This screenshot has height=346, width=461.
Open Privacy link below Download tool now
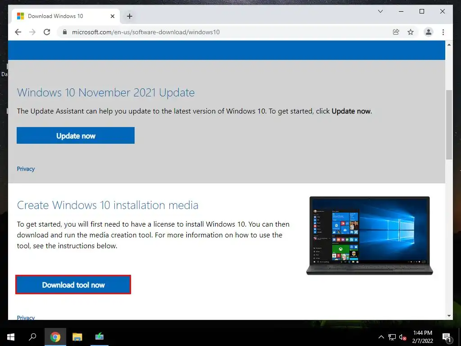26,318
